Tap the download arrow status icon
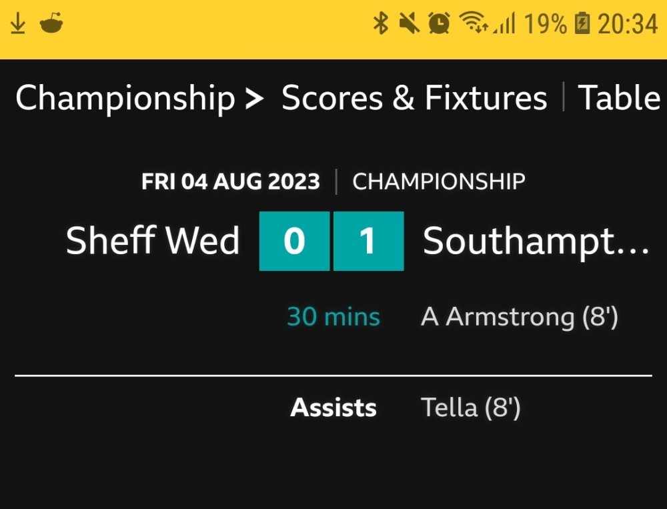 click(18, 25)
